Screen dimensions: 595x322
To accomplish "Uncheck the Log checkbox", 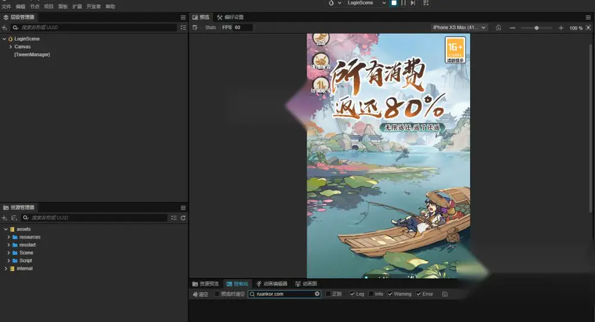I will tap(352, 294).
